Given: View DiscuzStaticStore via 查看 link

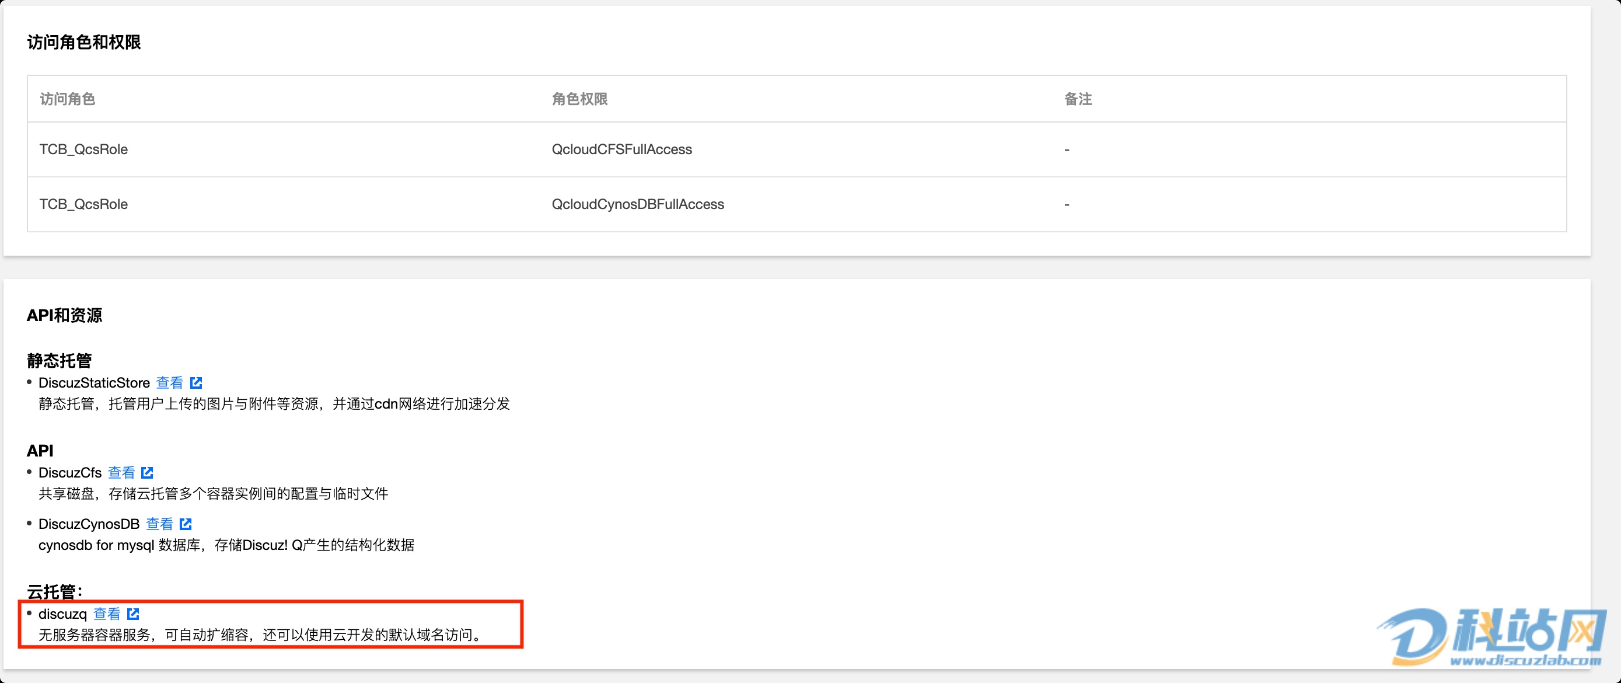Looking at the screenshot, I should (x=169, y=383).
